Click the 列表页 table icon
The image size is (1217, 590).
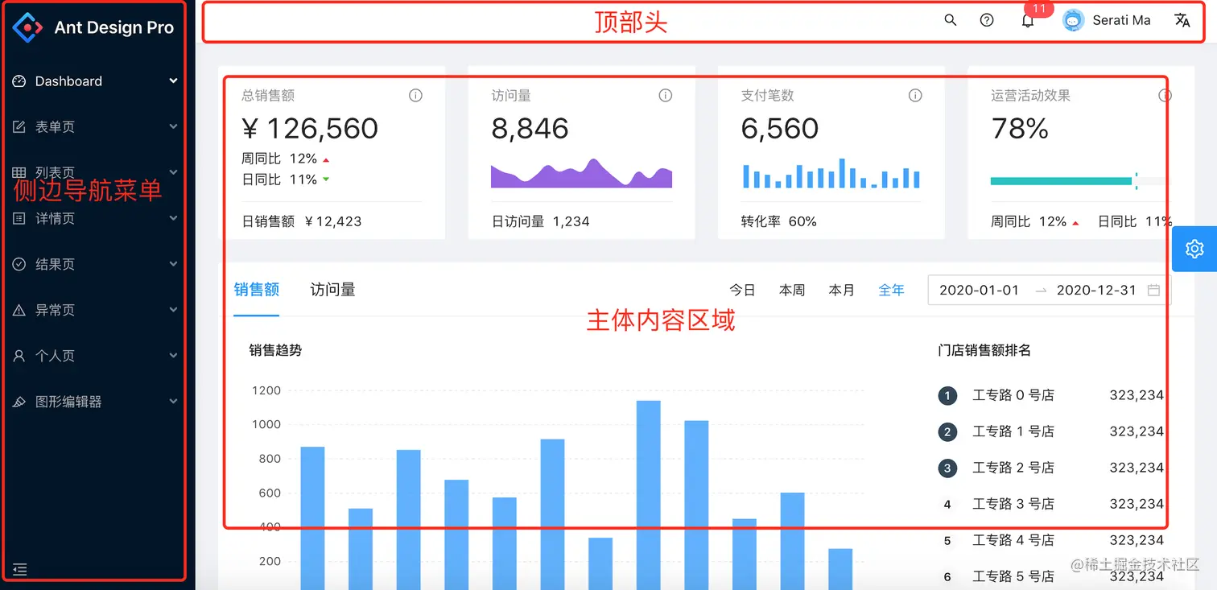[19, 172]
